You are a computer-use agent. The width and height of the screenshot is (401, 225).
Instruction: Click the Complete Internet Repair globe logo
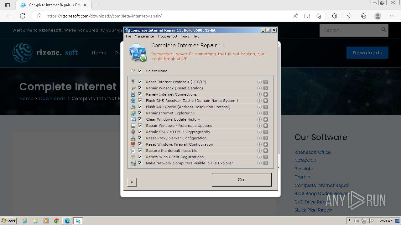(138, 52)
